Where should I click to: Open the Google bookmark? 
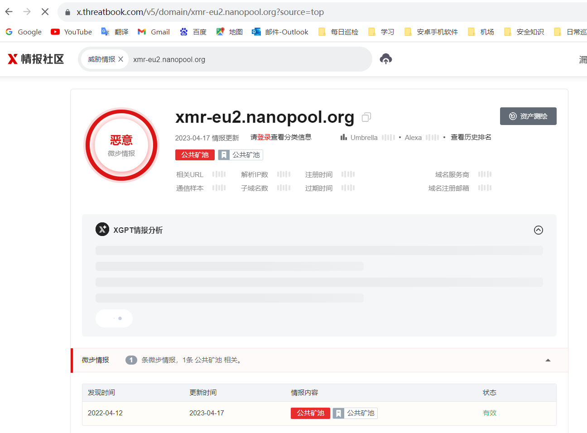pos(24,32)
